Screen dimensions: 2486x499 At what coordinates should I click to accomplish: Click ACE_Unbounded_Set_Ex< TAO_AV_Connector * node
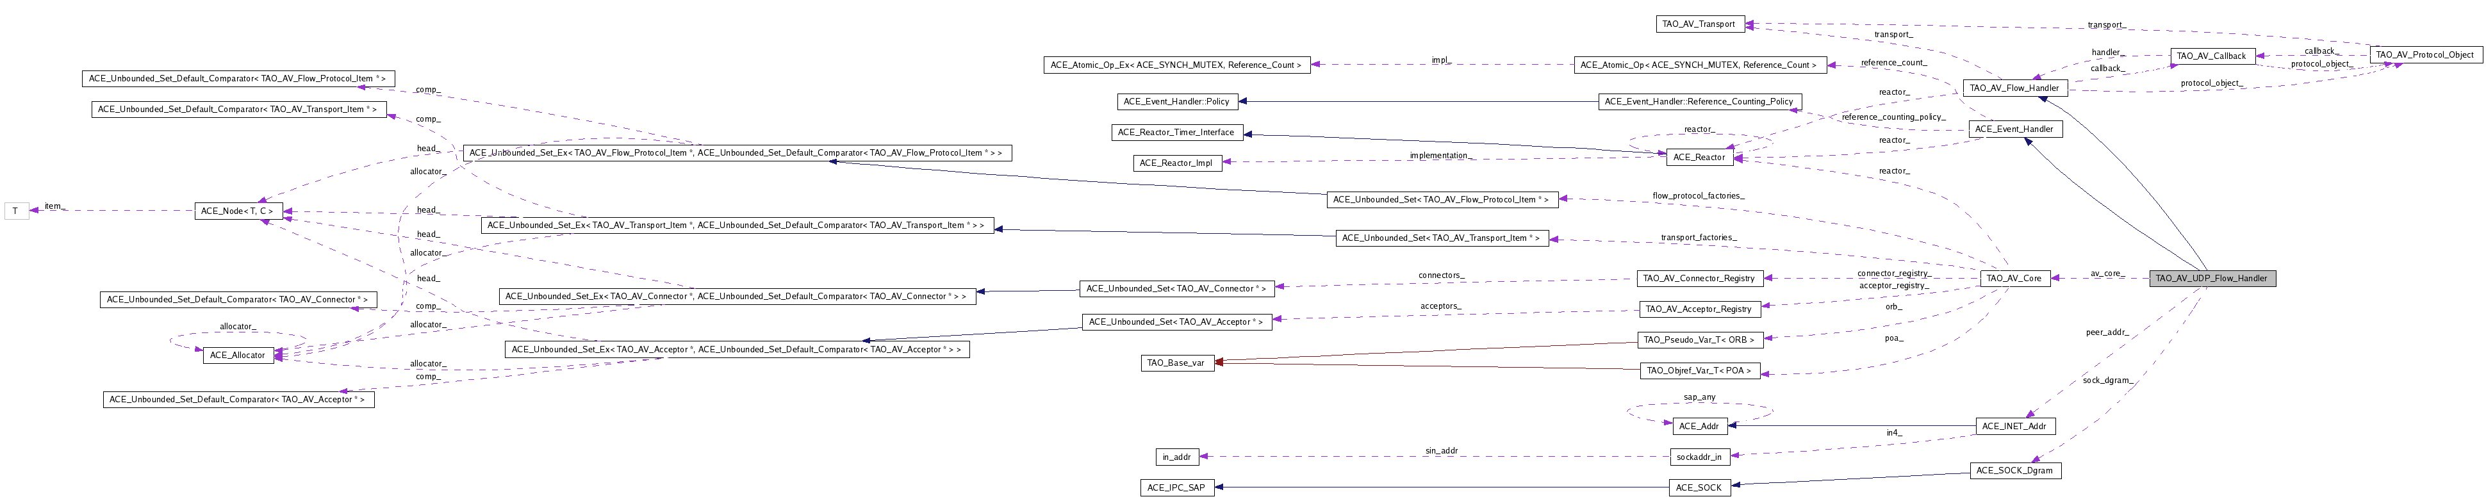tap(736, 297)
